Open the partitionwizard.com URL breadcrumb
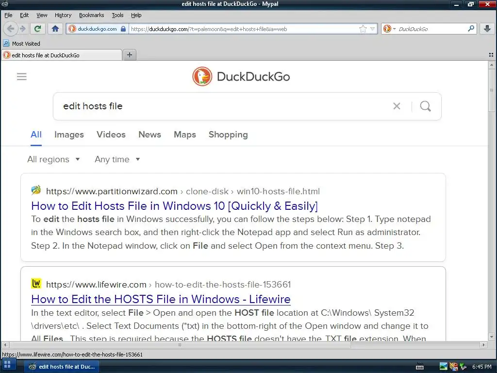The image size is (497, 373). tap(183, 191)
